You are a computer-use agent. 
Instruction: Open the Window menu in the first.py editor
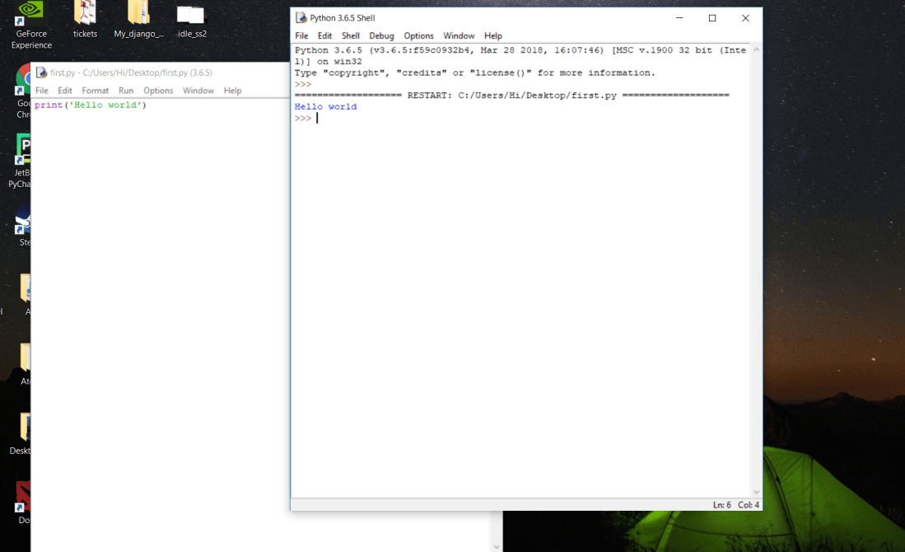tap(198, 91)
